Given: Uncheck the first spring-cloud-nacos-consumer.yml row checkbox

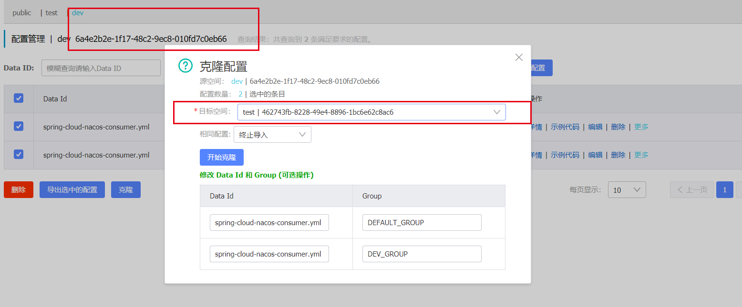Looking at the screenshot, I should tap(19, 126).
